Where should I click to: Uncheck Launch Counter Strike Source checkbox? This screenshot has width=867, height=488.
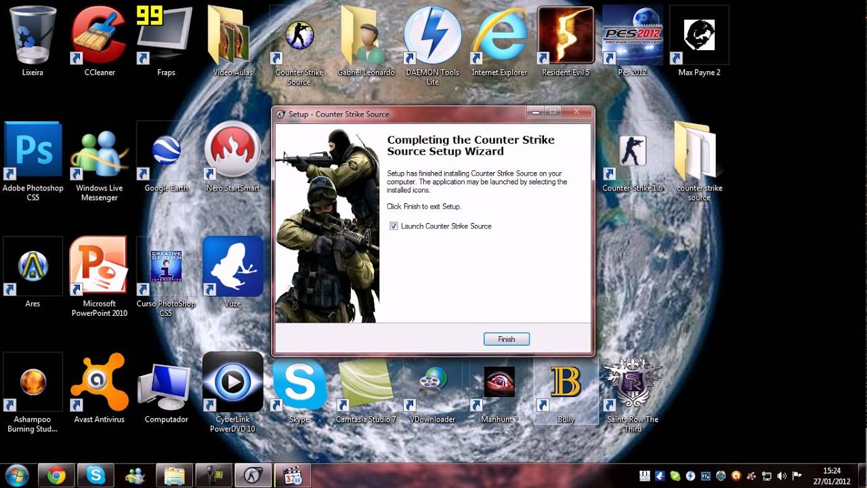pos(394,226)
